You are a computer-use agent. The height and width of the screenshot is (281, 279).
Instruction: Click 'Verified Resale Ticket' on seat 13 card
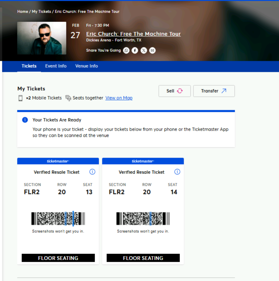(57, 172)
